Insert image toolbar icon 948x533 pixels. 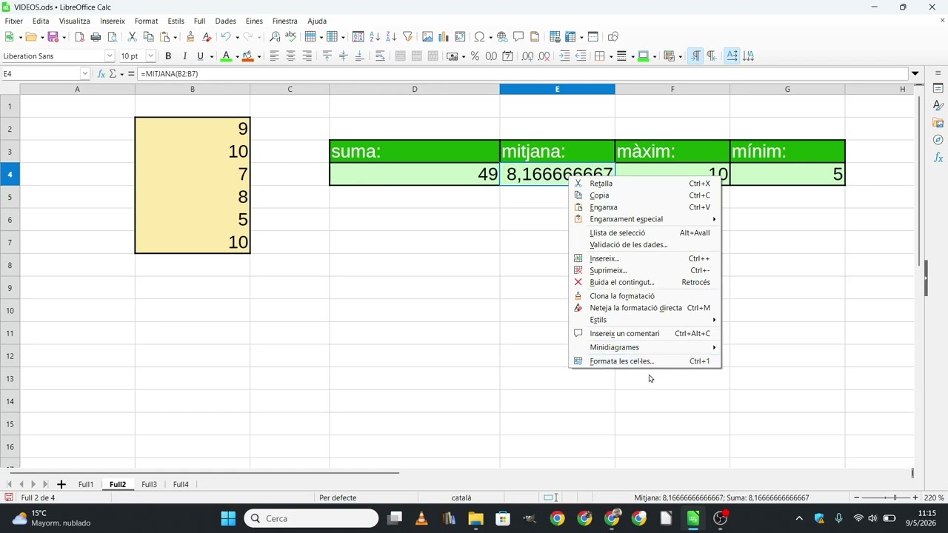pos(427,36)
